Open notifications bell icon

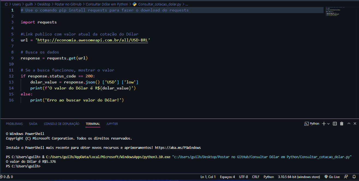tap(354, 177)
